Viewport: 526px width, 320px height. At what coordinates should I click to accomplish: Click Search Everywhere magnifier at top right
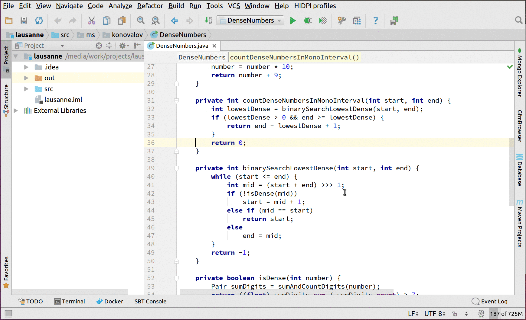coord(518,20)
